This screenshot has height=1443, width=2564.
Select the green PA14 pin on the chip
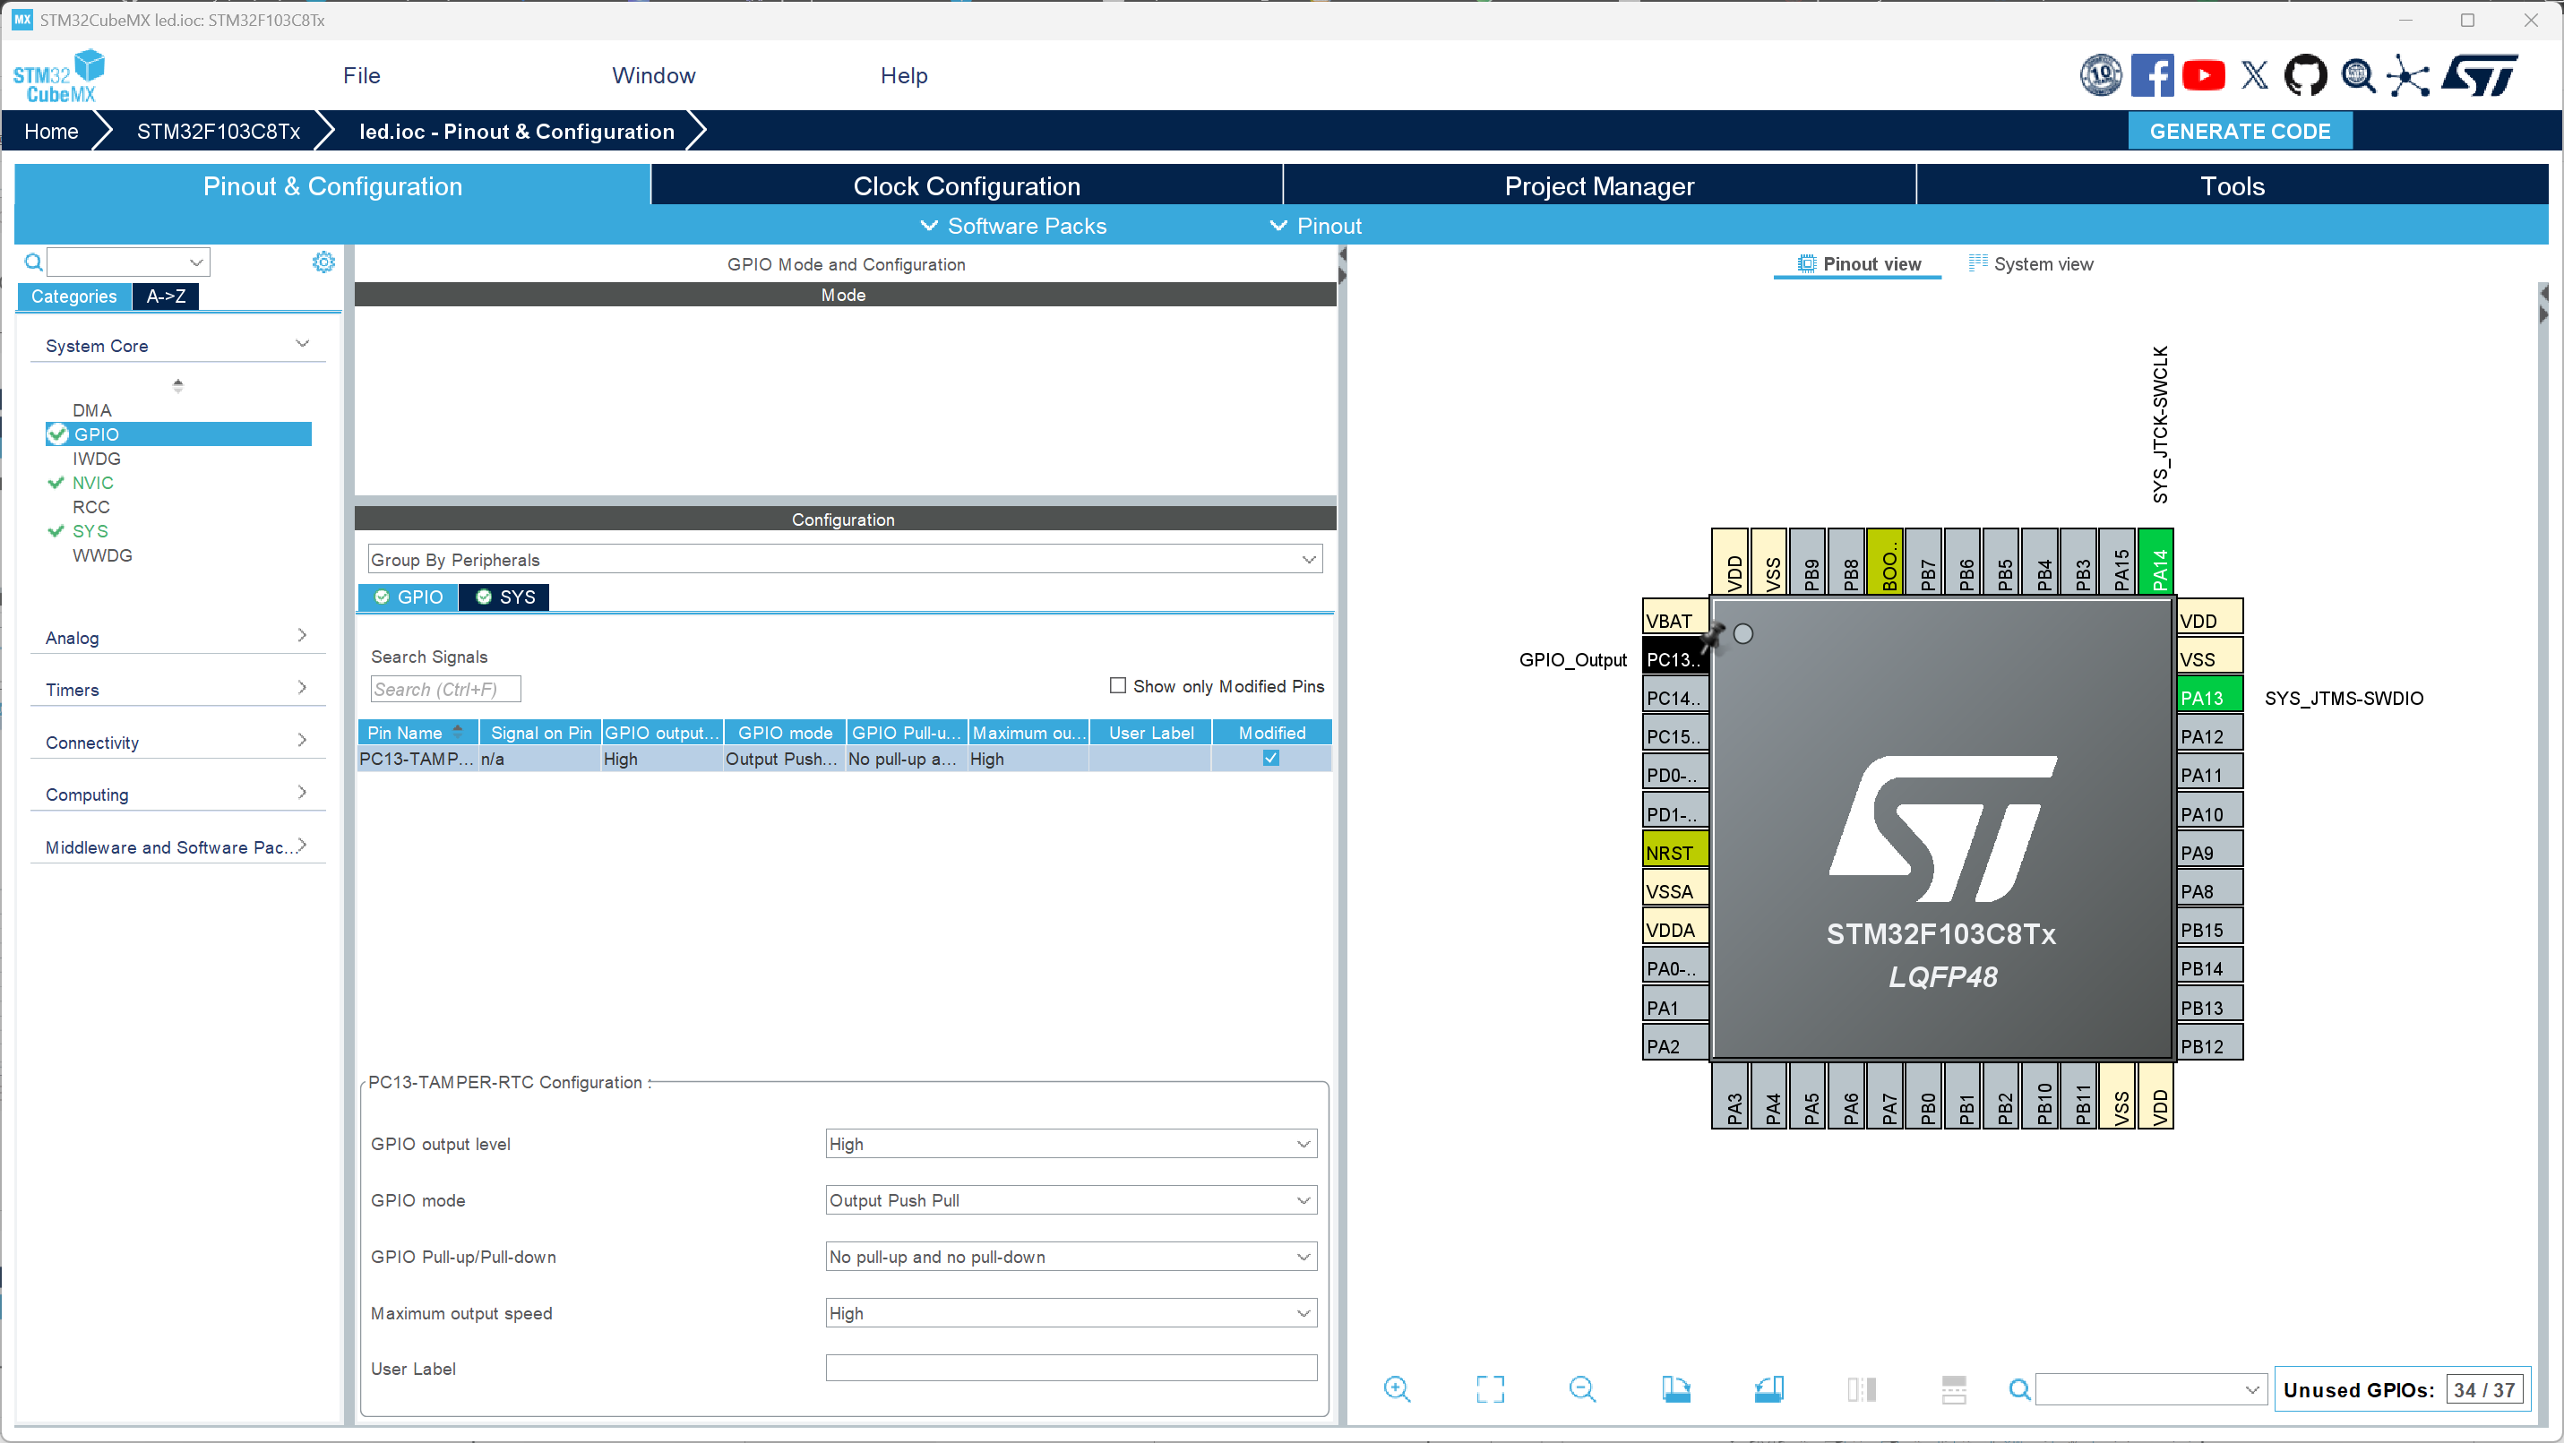coord(2155,563)
